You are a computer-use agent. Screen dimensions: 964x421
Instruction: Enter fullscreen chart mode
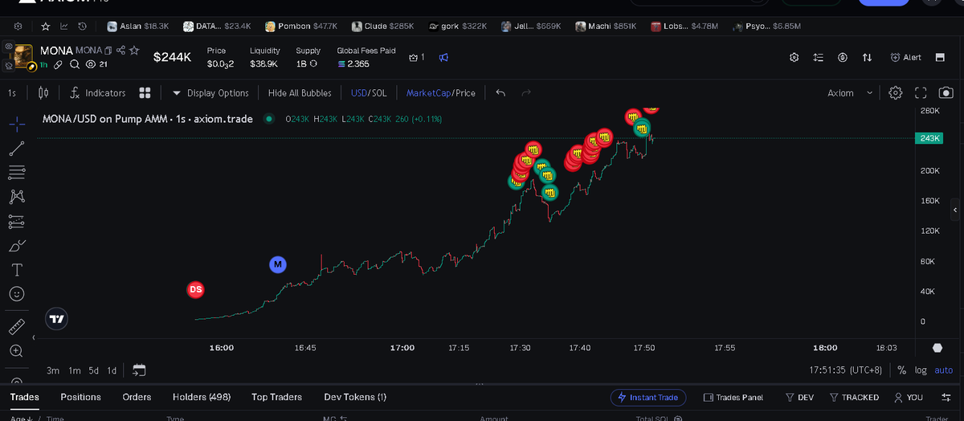coord(921,93)
